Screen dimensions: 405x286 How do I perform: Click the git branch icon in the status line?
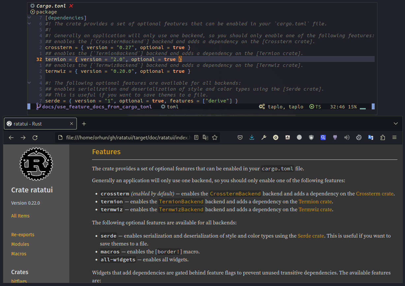click(38, 107)
